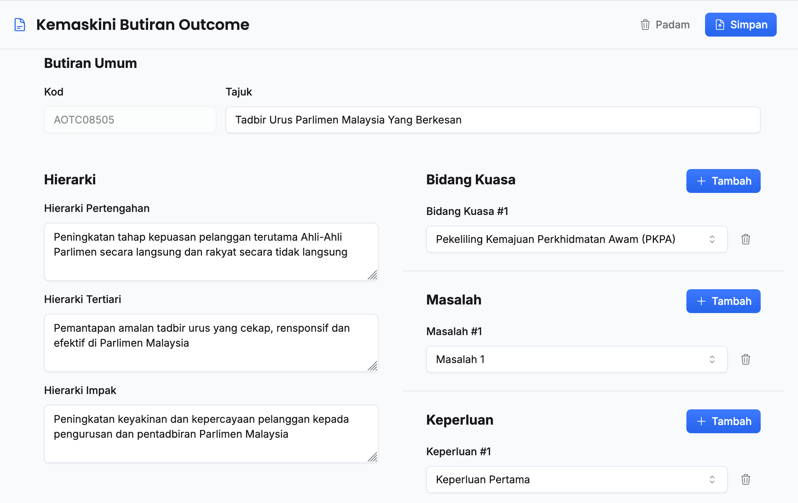Click the Tajuk text field

point(493,120)
